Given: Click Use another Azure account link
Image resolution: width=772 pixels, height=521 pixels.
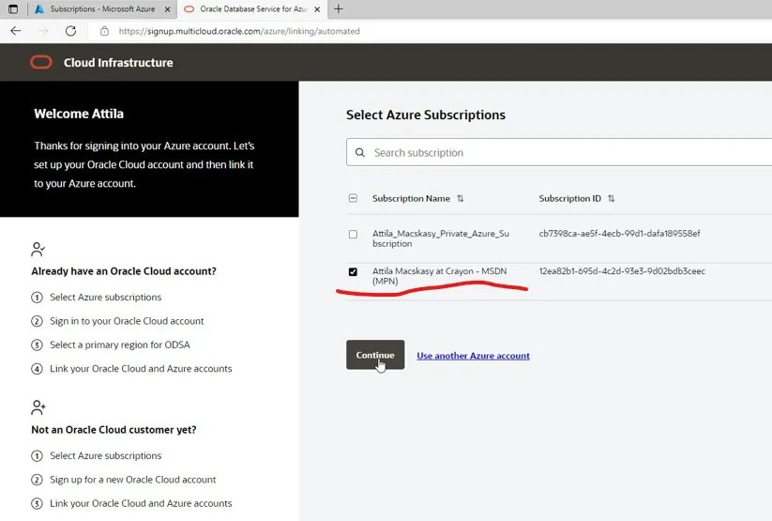Looking at the screenshot, I should (473, 356).
